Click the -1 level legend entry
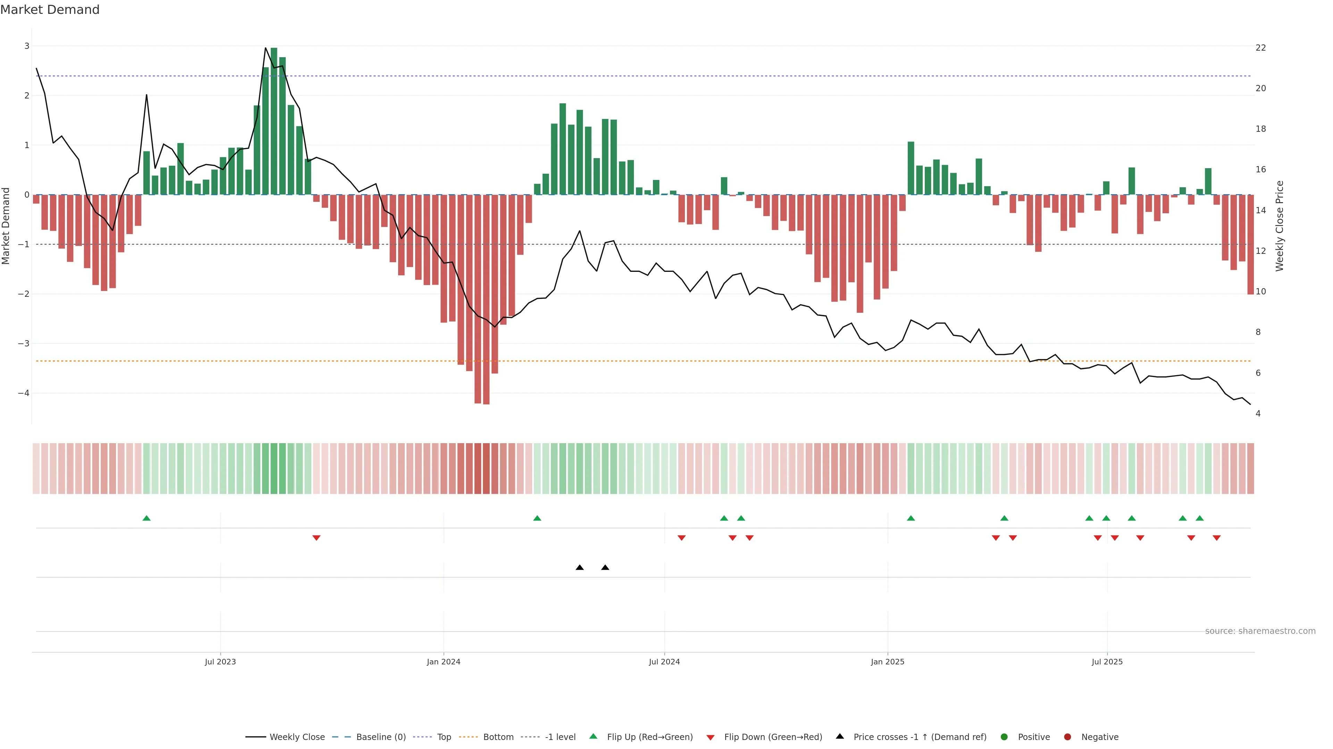Screen dimensions: 1333x749 [x=560, y=737]
